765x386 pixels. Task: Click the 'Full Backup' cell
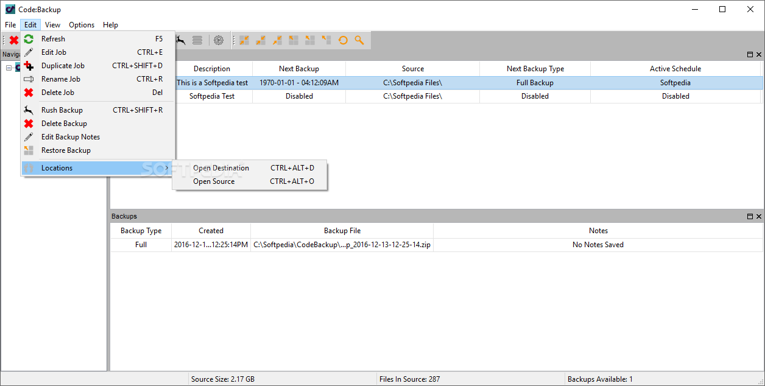tap(535, 83)
